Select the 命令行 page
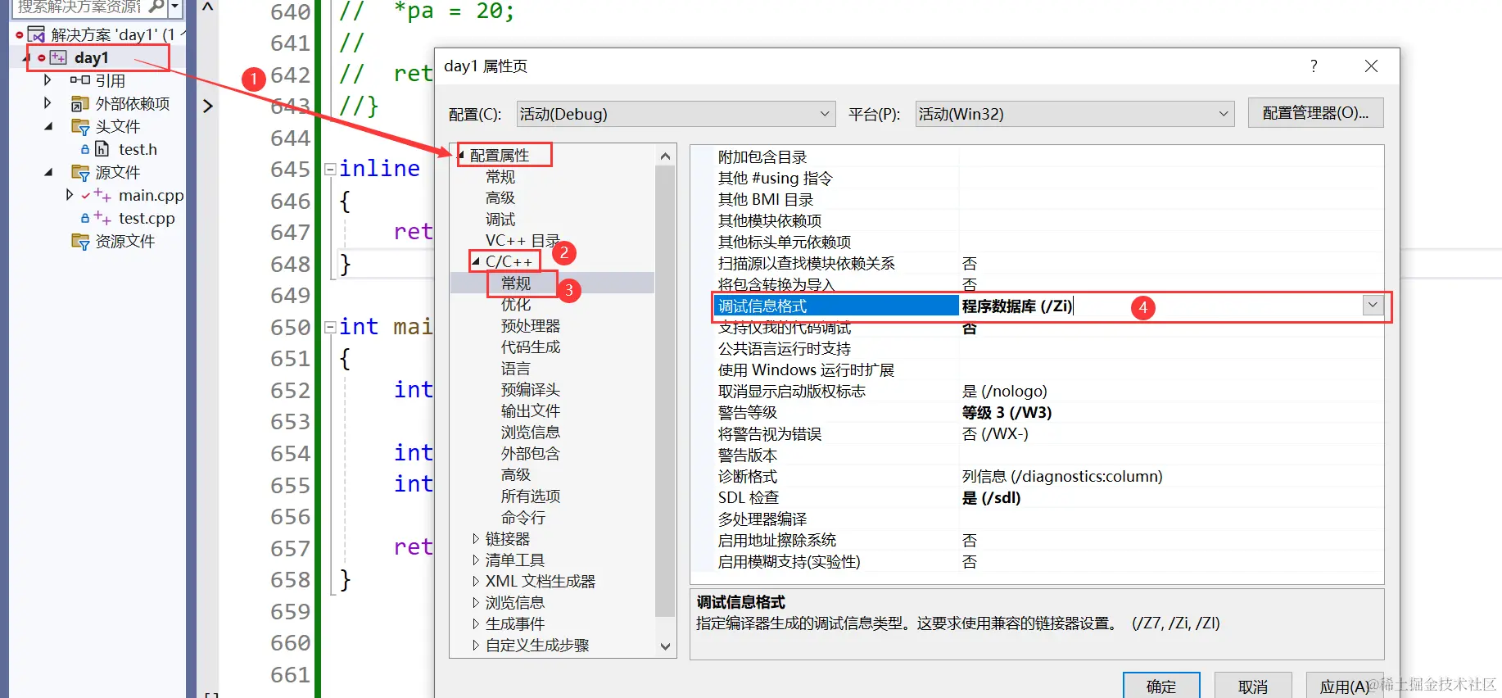Viewport: 1502px width, 698px height. pos(523,518)
